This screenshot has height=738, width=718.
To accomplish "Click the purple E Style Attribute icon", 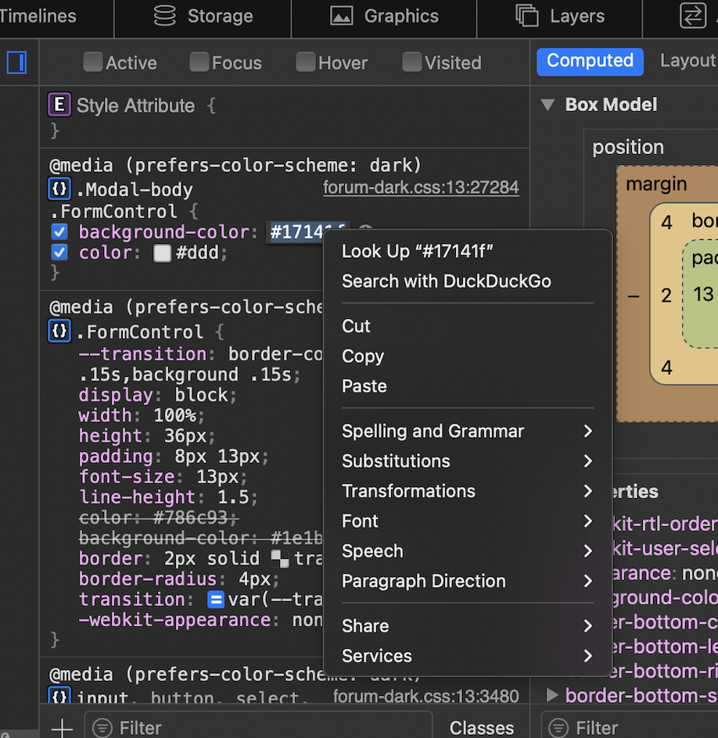I will point(59,105).
